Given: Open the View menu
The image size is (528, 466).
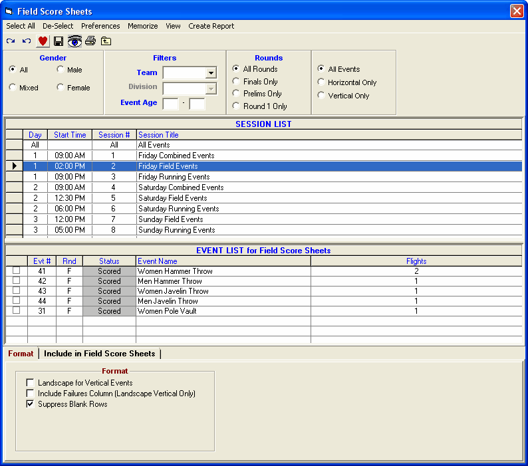Looking at the screenshot, I should point(173,26).
